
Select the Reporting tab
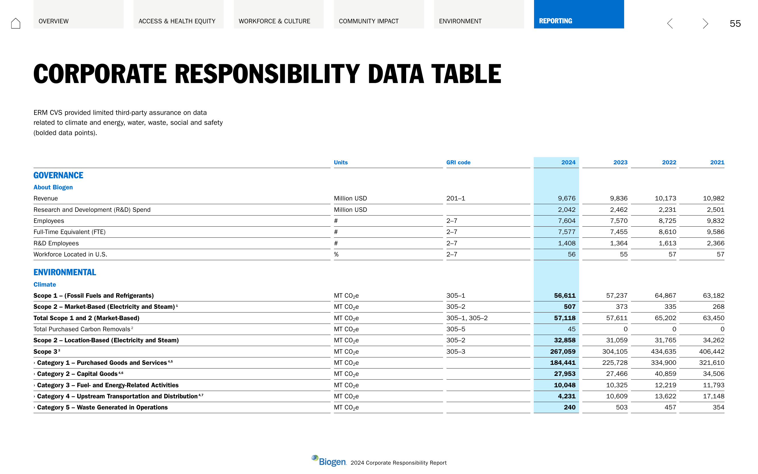click(579, 14)
